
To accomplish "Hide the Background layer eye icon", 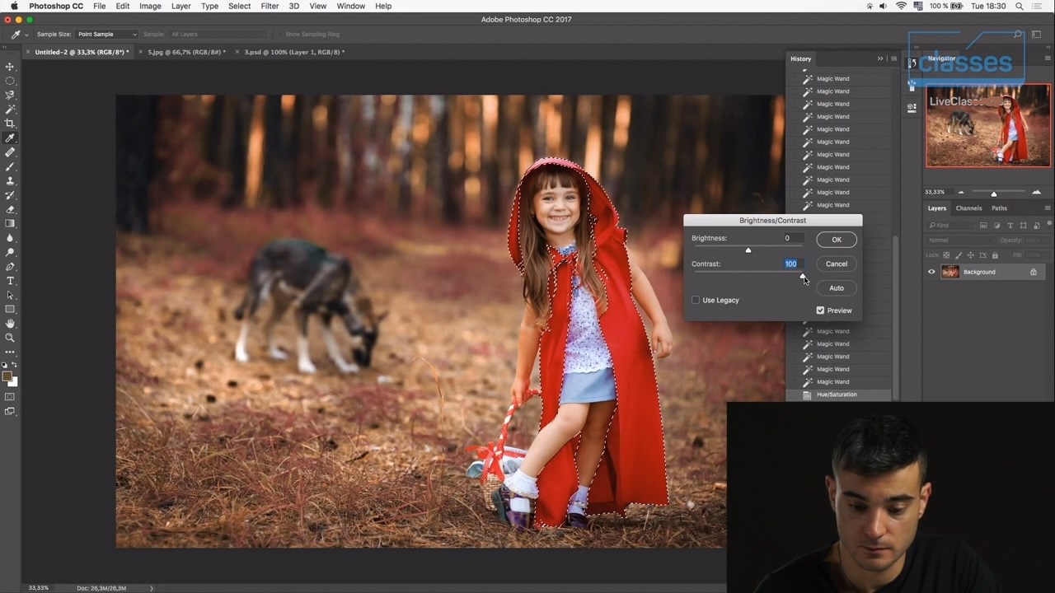I will (931, 272).
